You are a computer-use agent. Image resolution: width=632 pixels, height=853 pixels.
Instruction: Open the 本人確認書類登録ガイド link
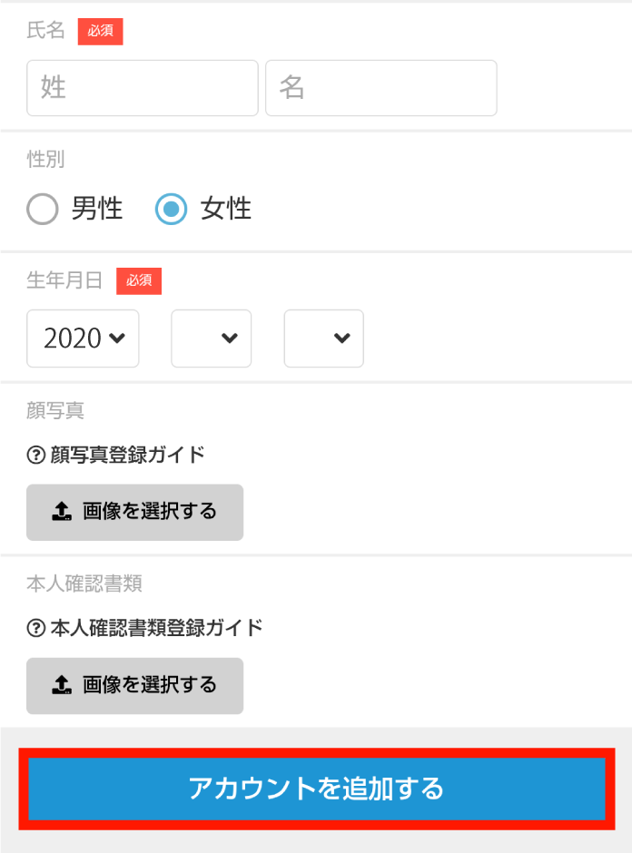pyautogui.click(x=156, y=628)
